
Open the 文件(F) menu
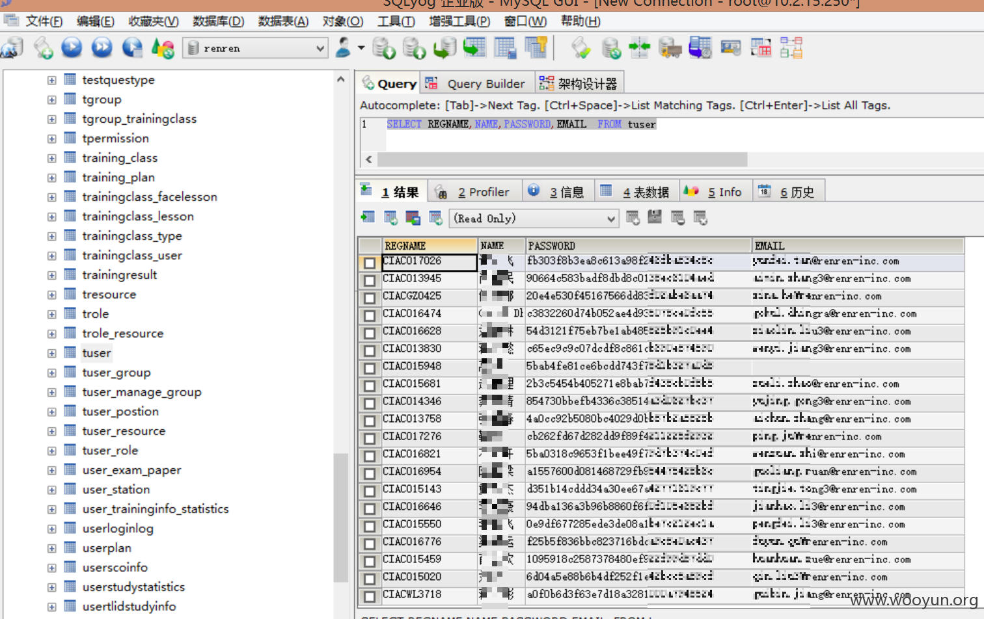coord(44,21)
